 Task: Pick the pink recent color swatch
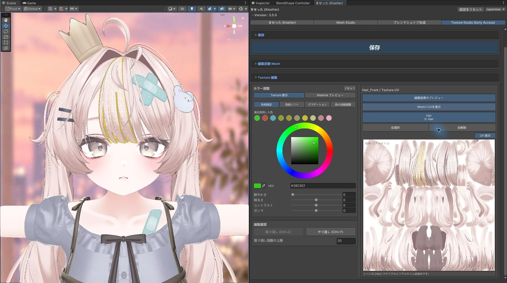[x=329, y=118]
